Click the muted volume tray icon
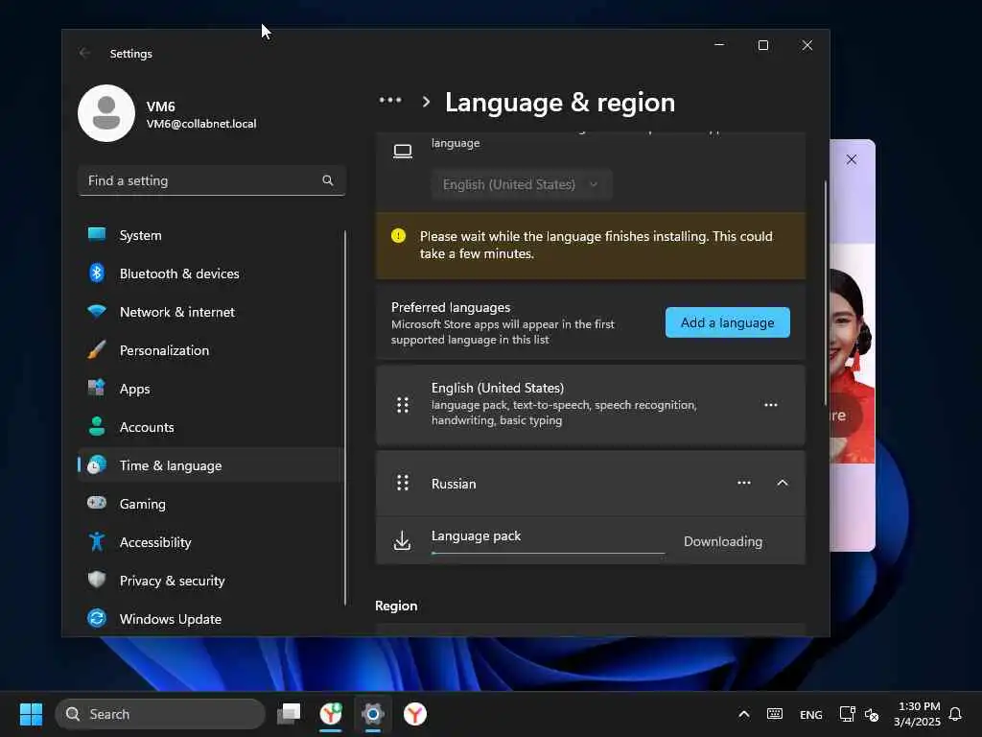Screen dimensions: 982x737 pos(871,714)
